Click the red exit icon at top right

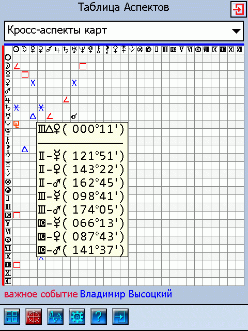click(x=239, y=9)
